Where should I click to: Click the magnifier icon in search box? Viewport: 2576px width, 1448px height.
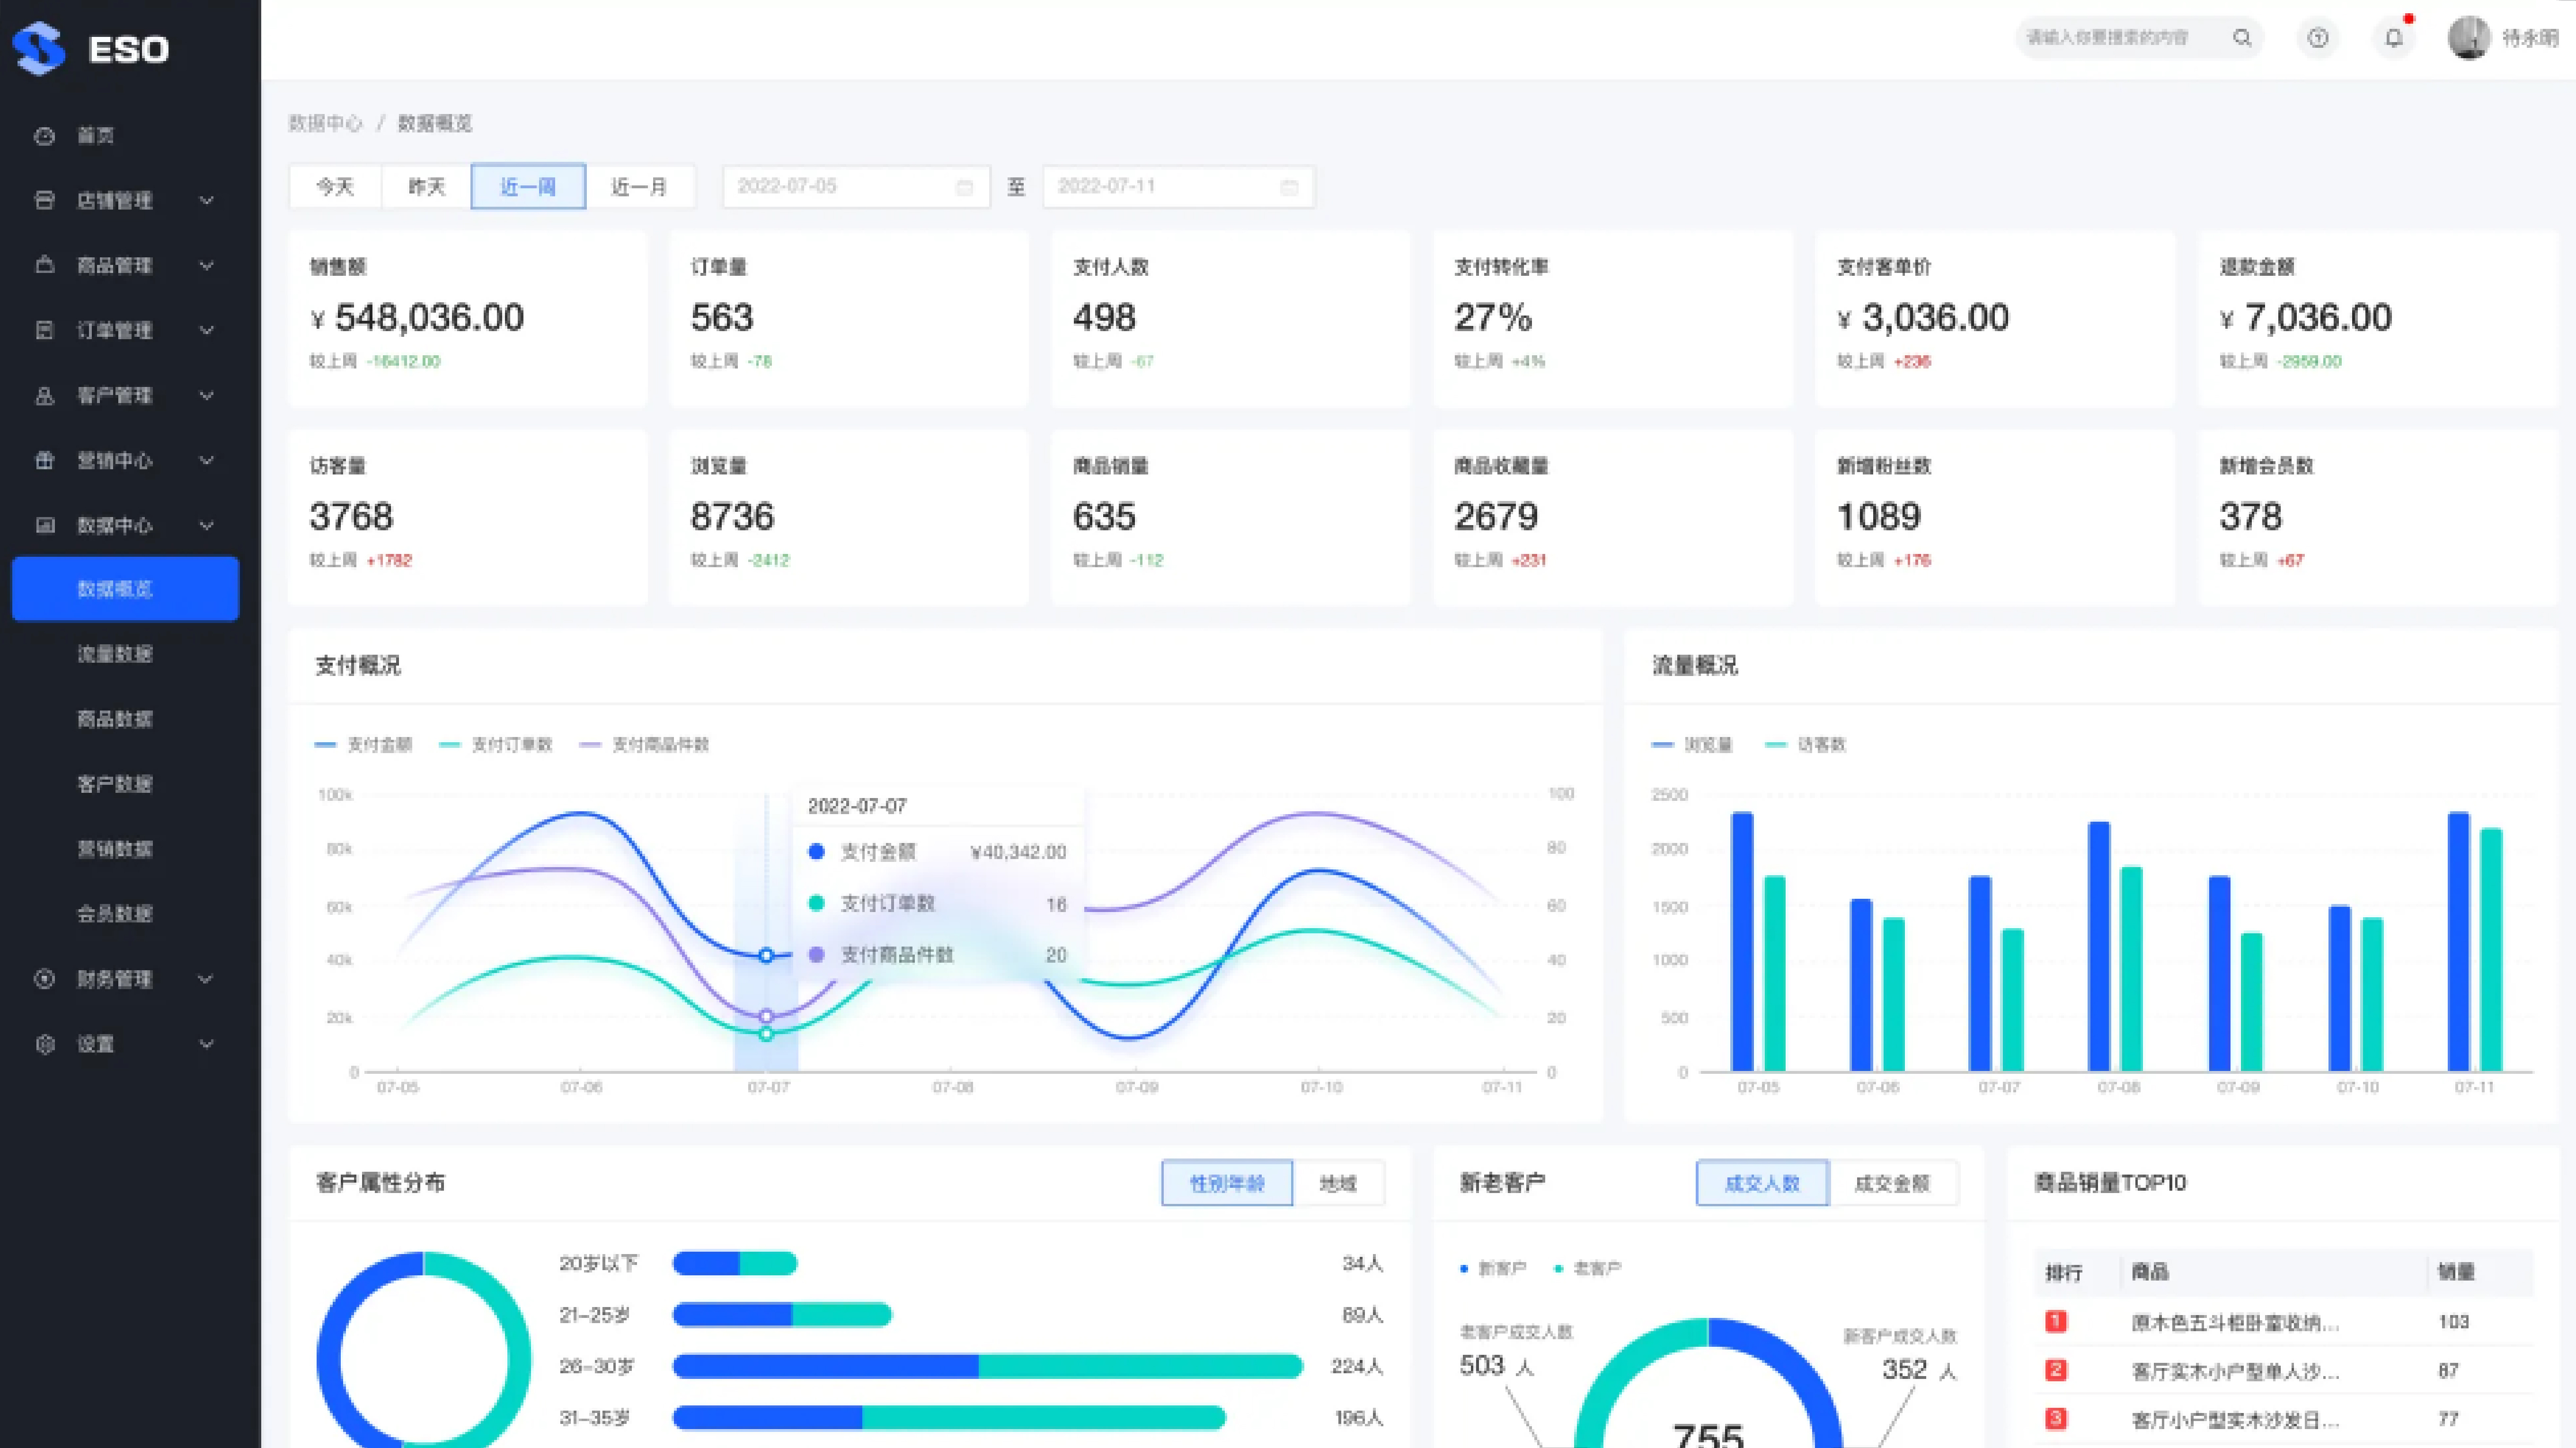point(2242,38)
